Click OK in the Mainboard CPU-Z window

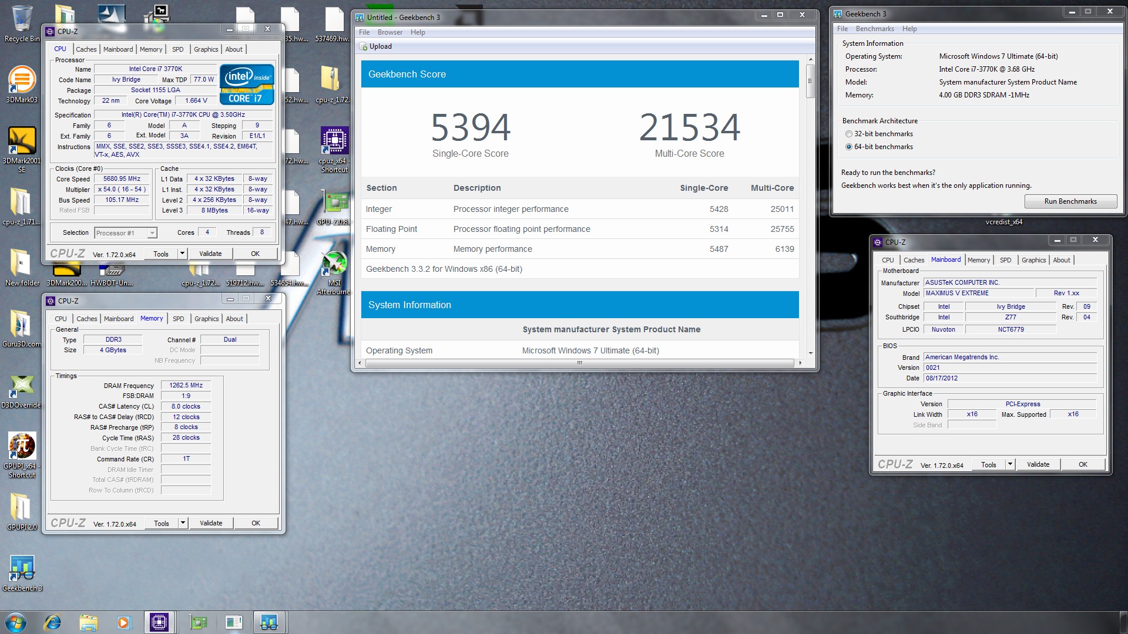1083,464
